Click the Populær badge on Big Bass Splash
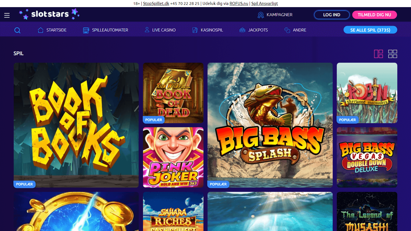The width and height of the screenshot is (411, 231). (x=218, y=184)
